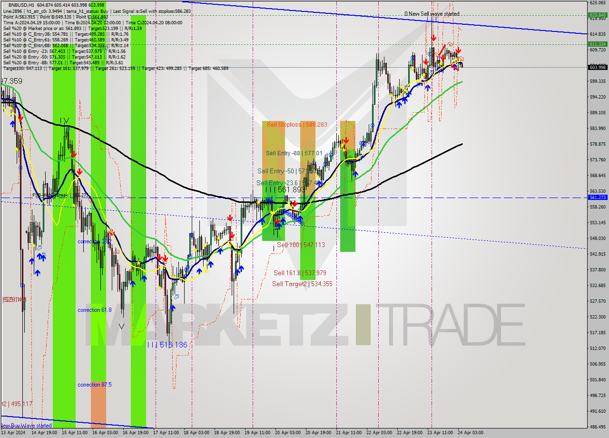Click the '13 Apr 2024' time axis label
The image size is (609, 438).
tap(13, 433)
